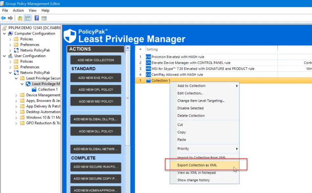Select View as XML in Notepad

[x=196, y=173]
